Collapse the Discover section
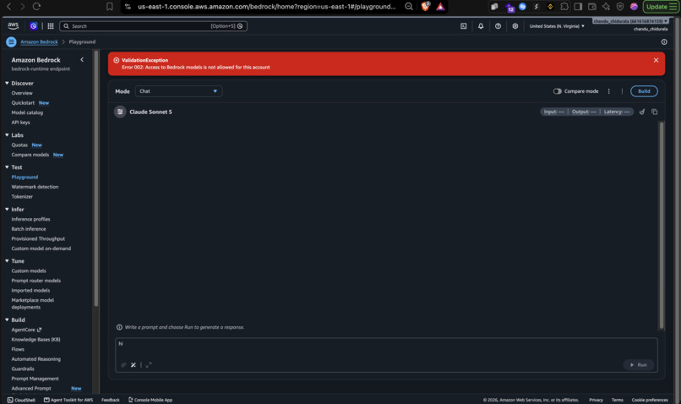The height and width of the screenshot is (404, 681). (x=7, y=83)
